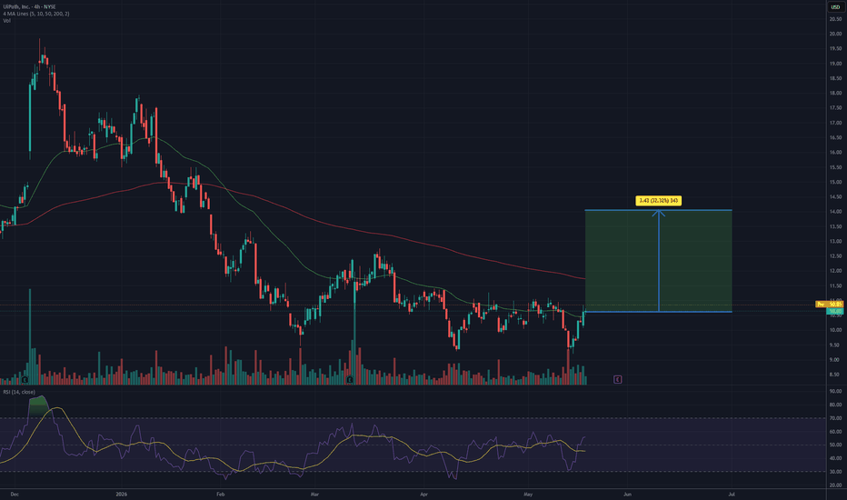Click the 14.00 level on price scale
Image resolution: width=847 pixels, height=500 pixels.
[835, 211]
